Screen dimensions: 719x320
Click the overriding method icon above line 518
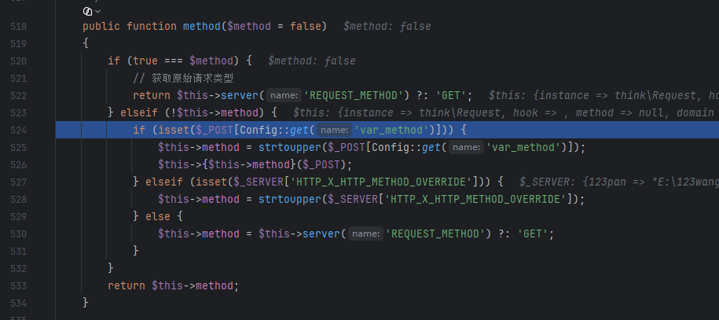pyautogui.click(x=87, y=12)
